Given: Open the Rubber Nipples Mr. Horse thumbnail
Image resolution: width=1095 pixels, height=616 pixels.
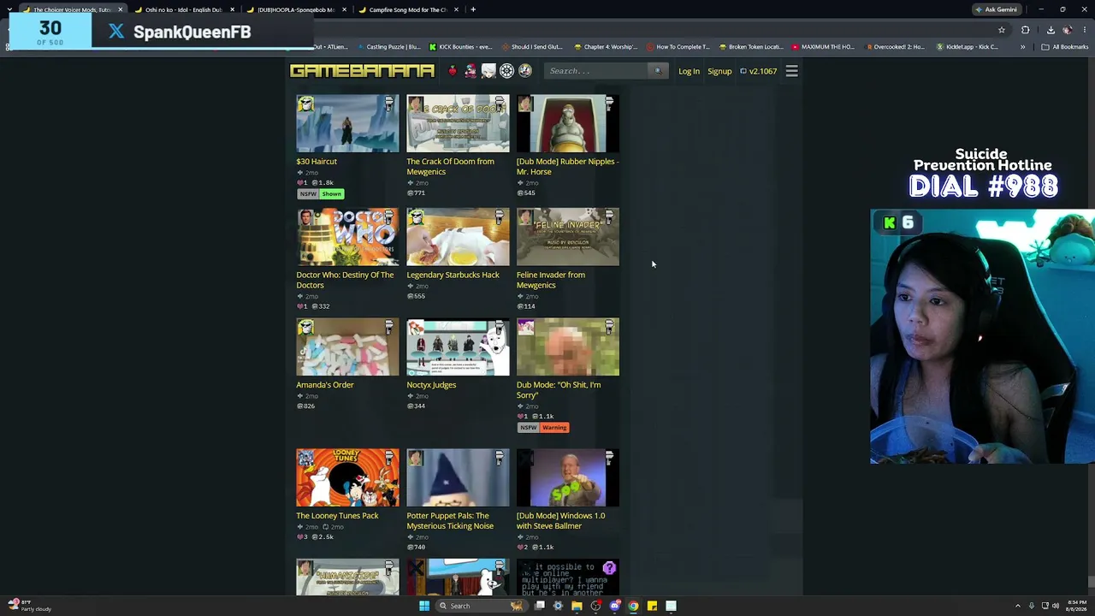Looking at the screenshot, I should (x=568, y=124).
